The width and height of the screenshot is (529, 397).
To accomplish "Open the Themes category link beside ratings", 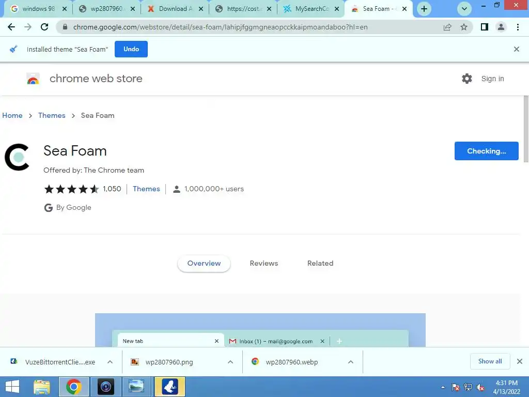I will click(x=146, y=189).
